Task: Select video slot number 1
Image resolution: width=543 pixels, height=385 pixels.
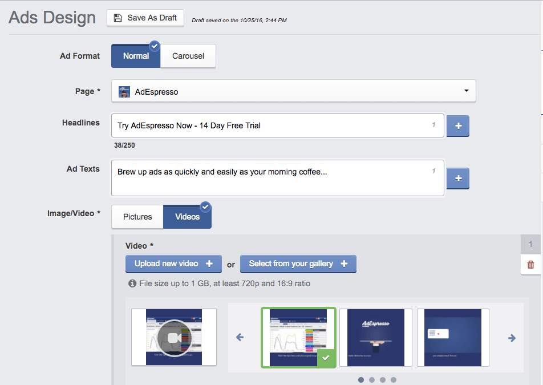Action: click(530, 245)
